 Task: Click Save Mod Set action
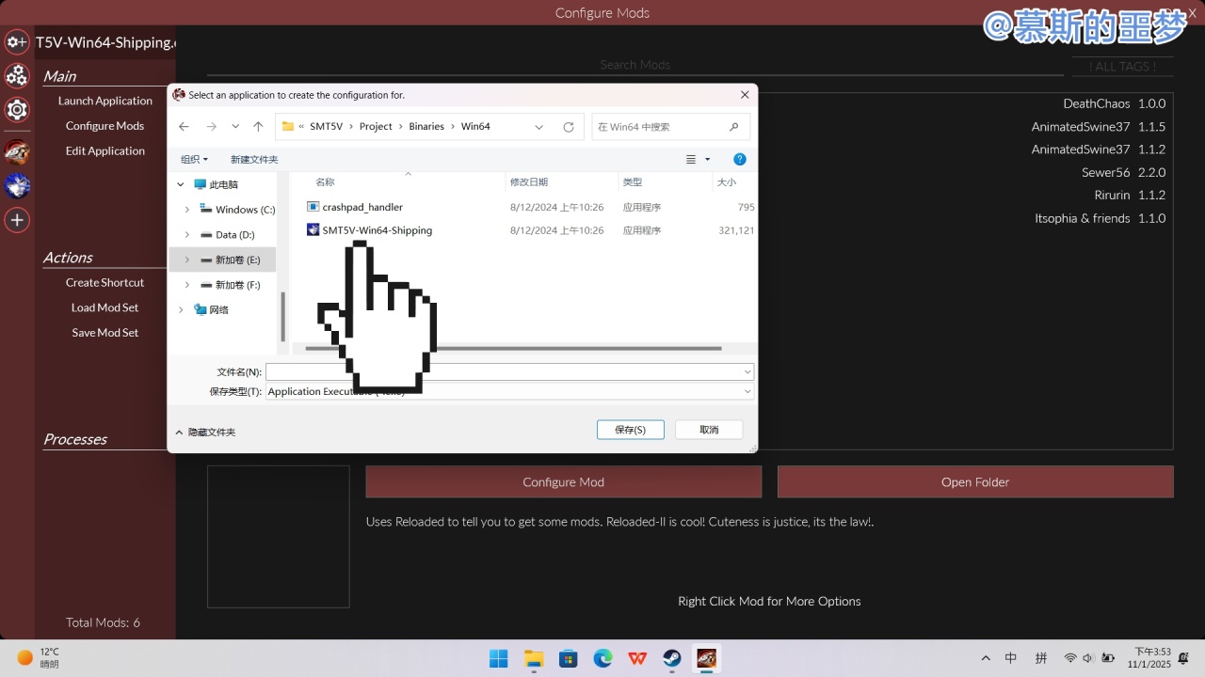(105, 333)
